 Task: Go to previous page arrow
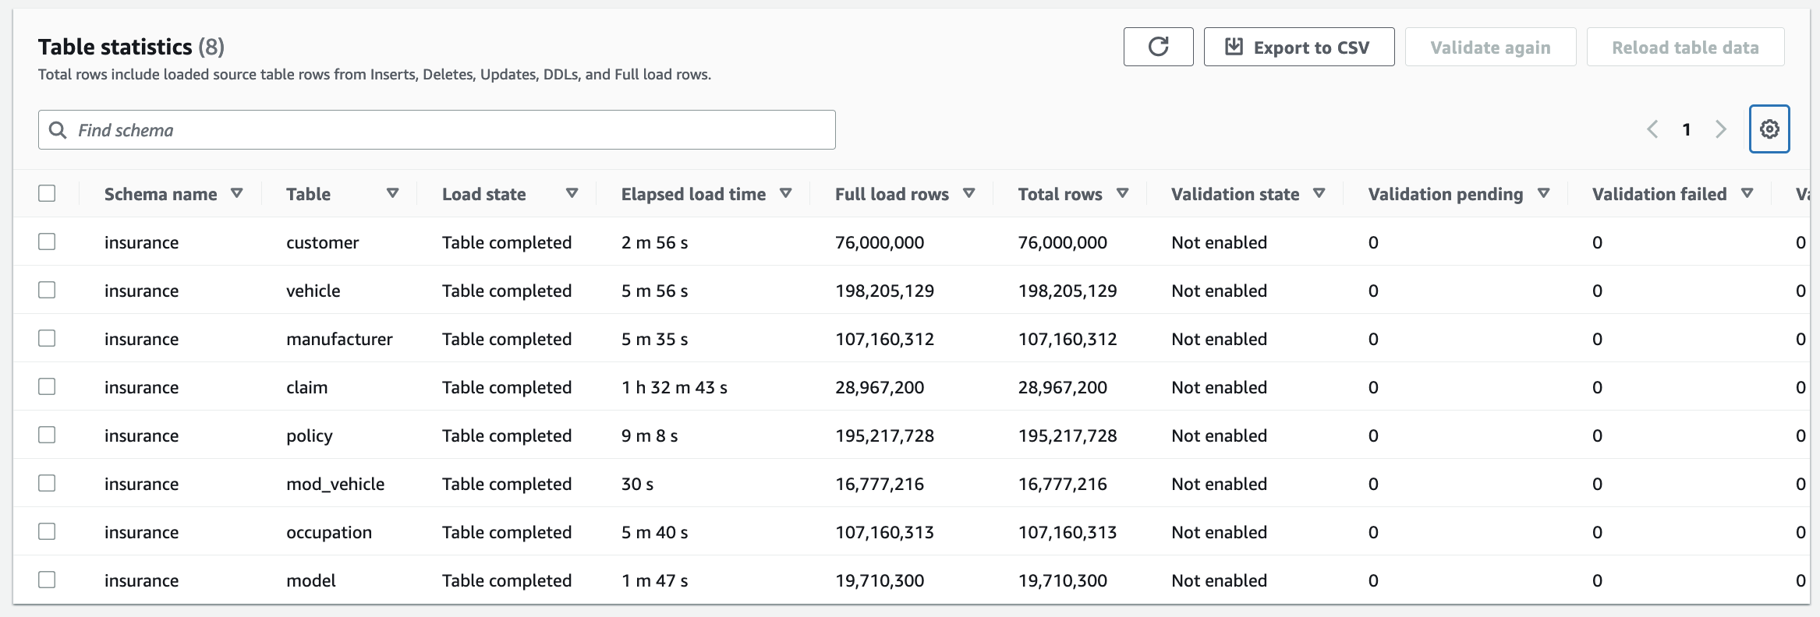coord(1652,129)
